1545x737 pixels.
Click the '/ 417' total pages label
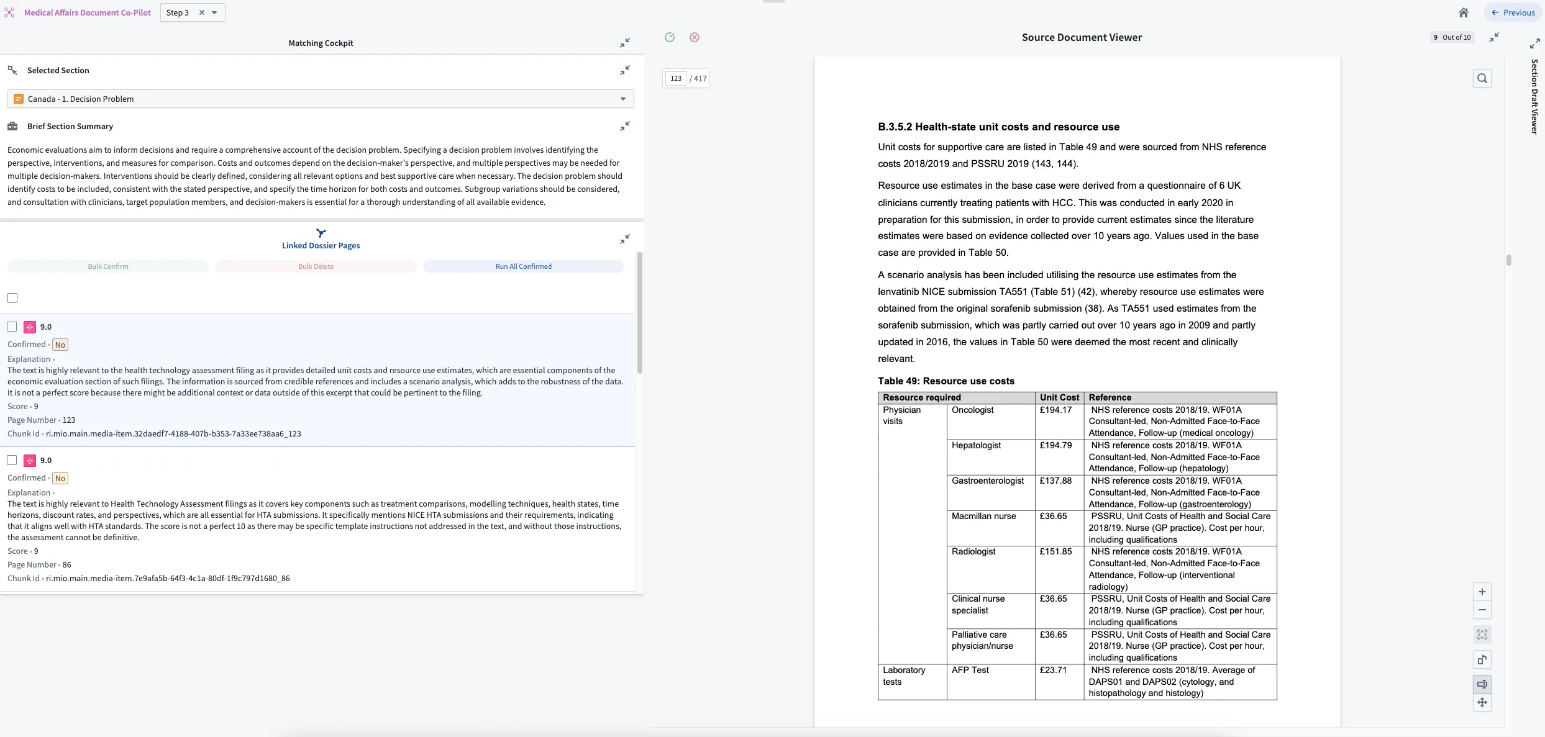[698, 78]
